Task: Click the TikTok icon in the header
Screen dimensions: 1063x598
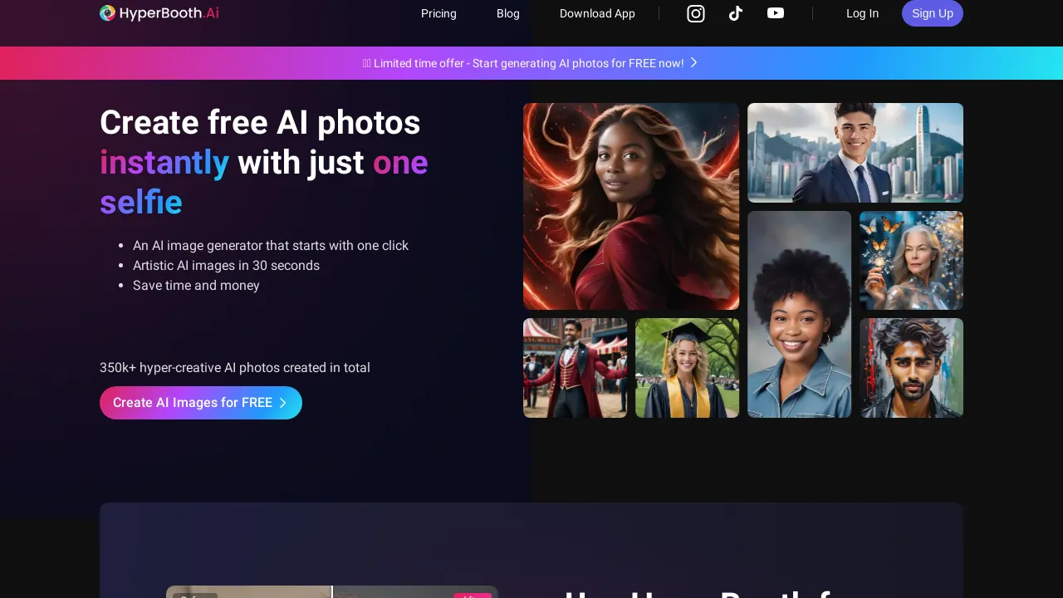Action: [736, 13]
